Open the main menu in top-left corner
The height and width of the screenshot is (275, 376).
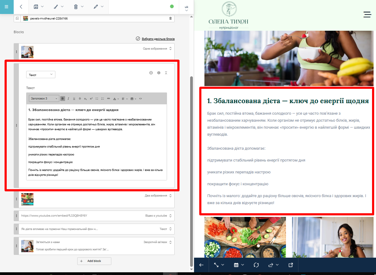[7, 7]
